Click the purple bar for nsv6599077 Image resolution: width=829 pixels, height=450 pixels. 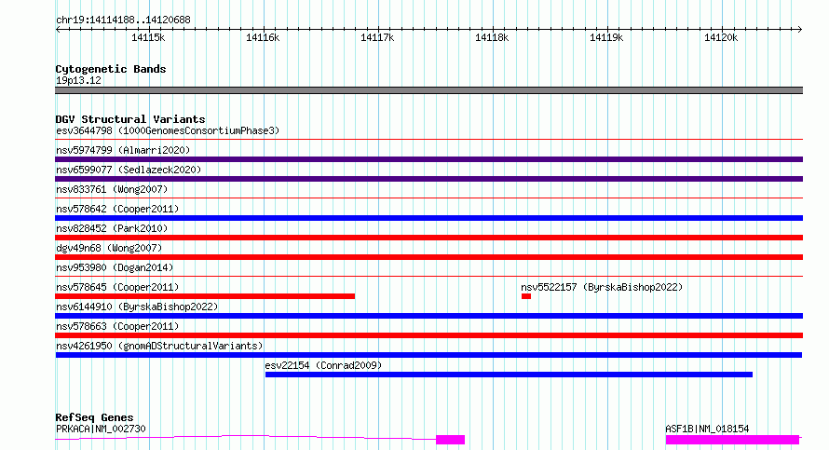(x=428, y=179)
